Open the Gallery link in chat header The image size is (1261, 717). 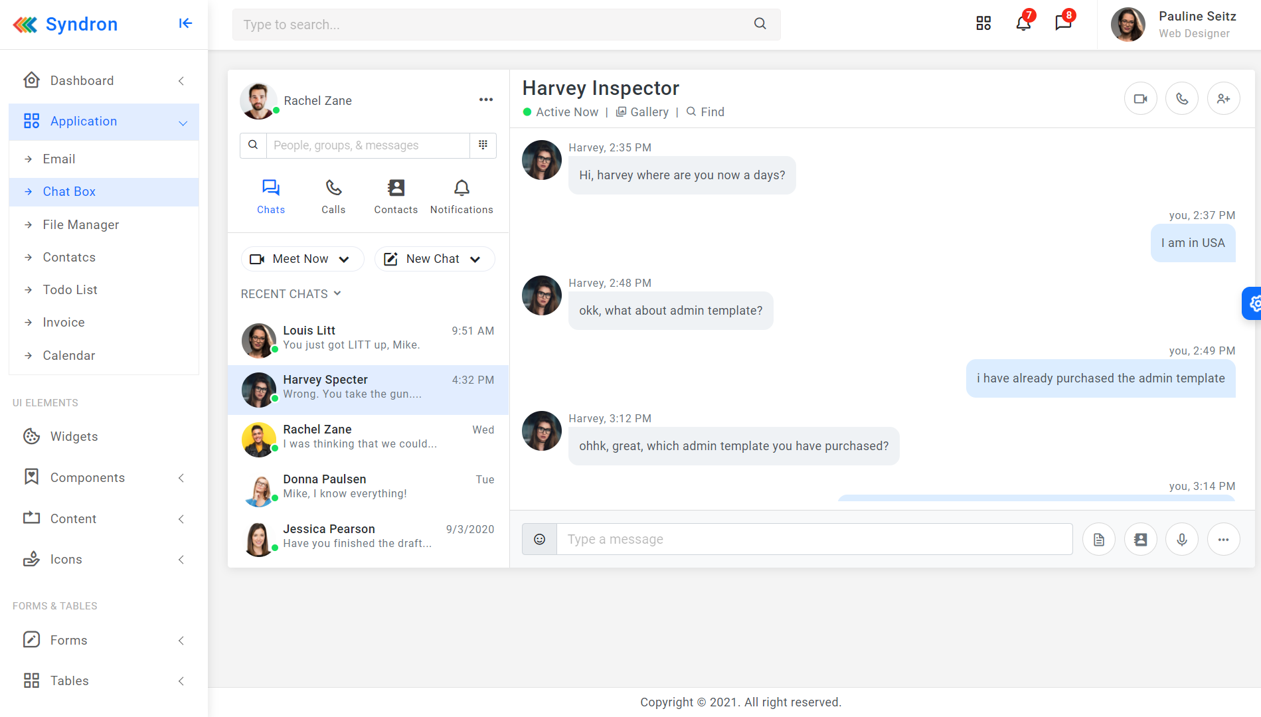642,112
